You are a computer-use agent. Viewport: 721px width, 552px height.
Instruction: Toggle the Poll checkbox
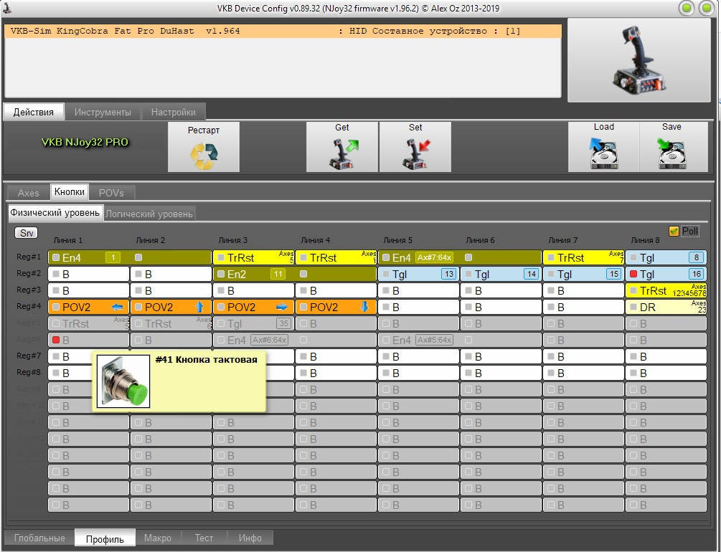(674, 231)
